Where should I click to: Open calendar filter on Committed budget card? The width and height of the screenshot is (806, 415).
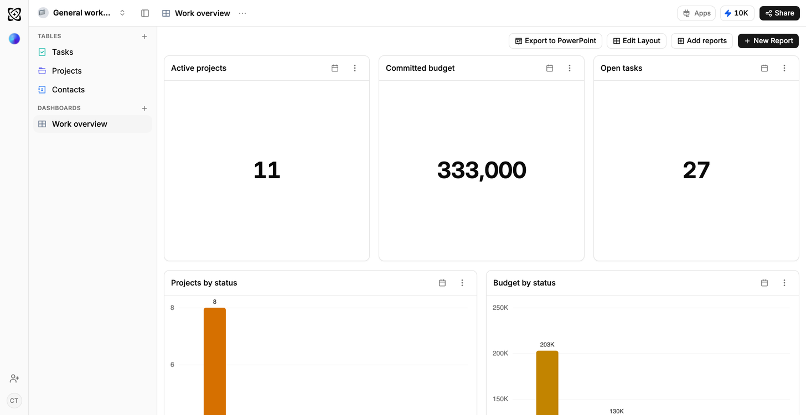[x=550, y=68]
